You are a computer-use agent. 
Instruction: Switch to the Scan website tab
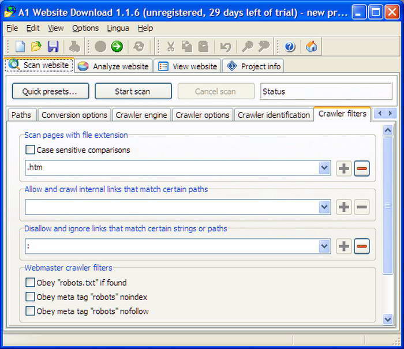click(x=39, y=65)
